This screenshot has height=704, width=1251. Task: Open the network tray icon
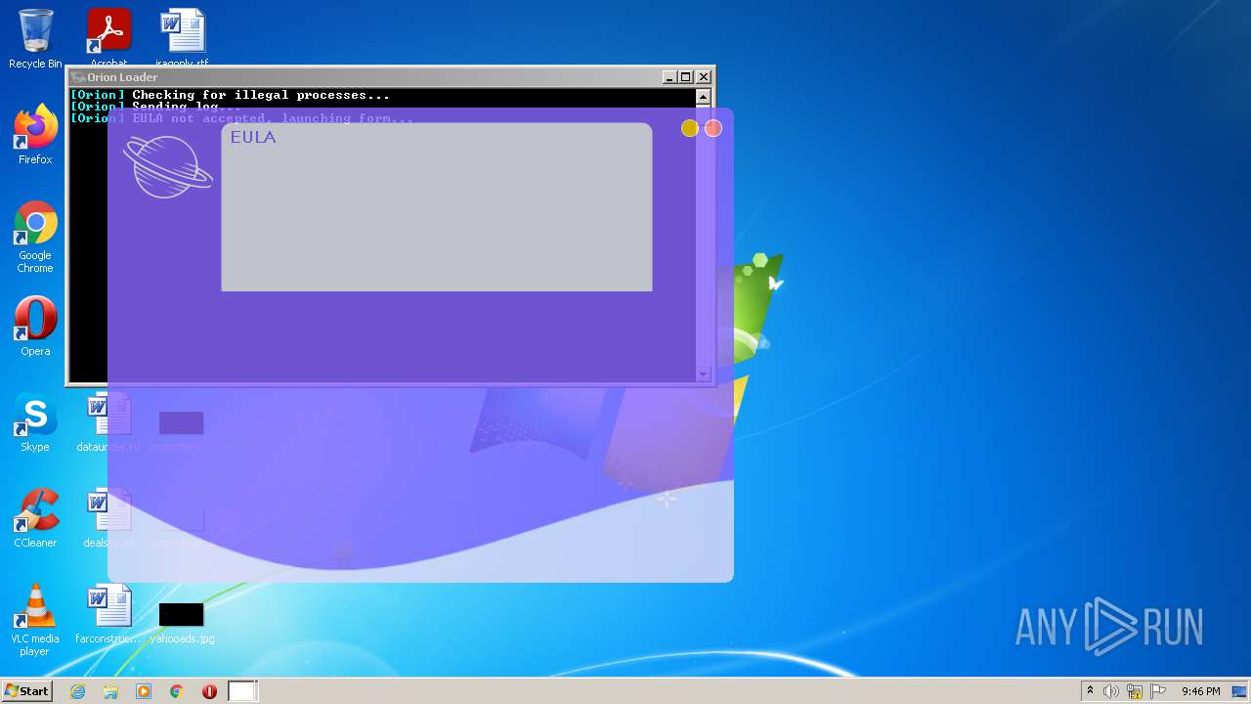pos(1135,691)
